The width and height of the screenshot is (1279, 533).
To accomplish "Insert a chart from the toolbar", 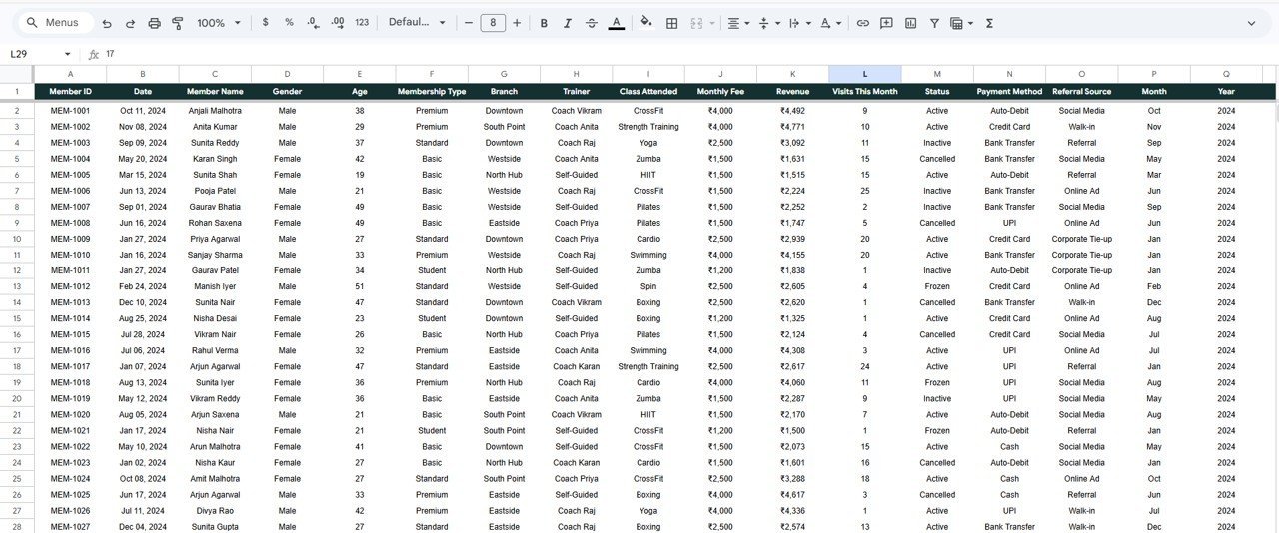I will [x=910, y=23].
